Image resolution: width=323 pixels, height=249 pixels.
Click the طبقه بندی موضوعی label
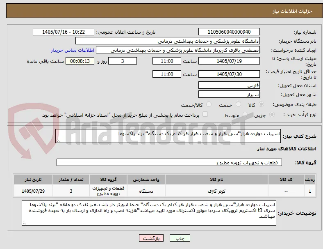pos(295,105)
